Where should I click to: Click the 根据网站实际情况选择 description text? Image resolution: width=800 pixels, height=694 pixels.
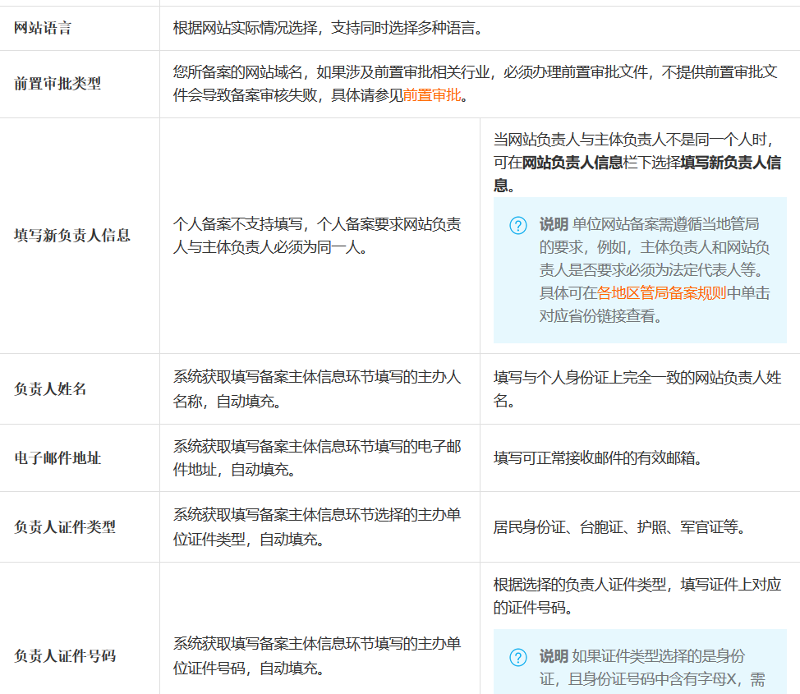click(327, 28)
